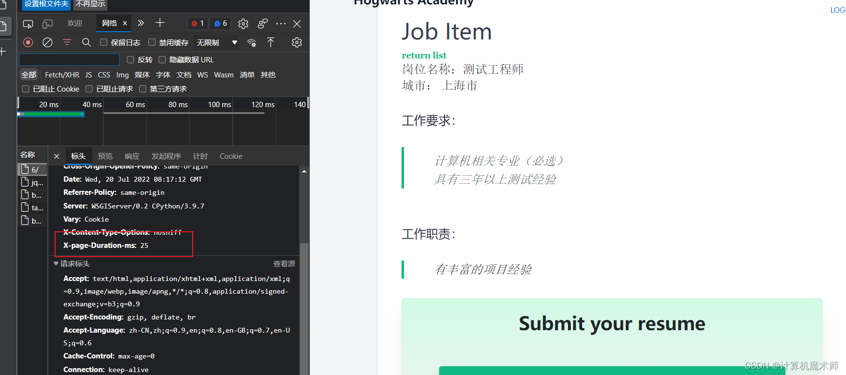Click the import HAR upload arrow icon
Viewport: 846px width, 375px height.
271,42
